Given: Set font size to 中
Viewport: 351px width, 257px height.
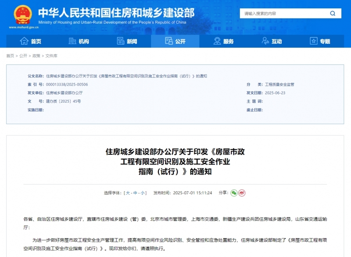Looking at the screenshot, I should point(135,193).
